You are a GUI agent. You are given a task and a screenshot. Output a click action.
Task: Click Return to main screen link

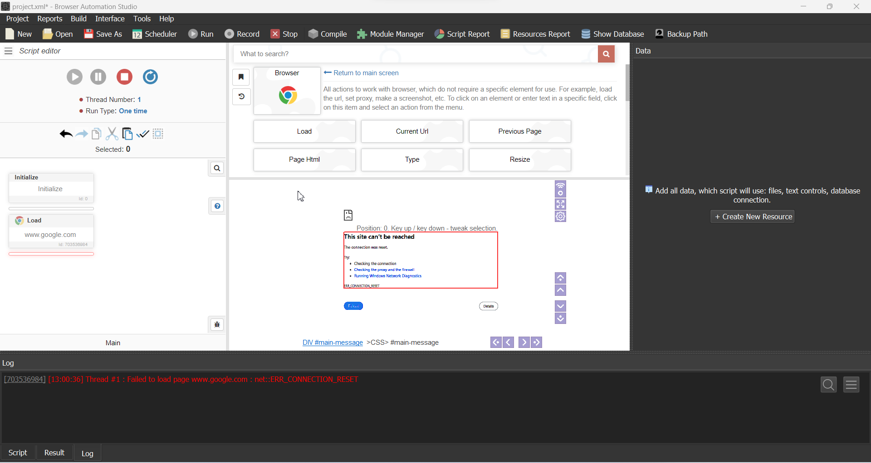click(366, 73)
